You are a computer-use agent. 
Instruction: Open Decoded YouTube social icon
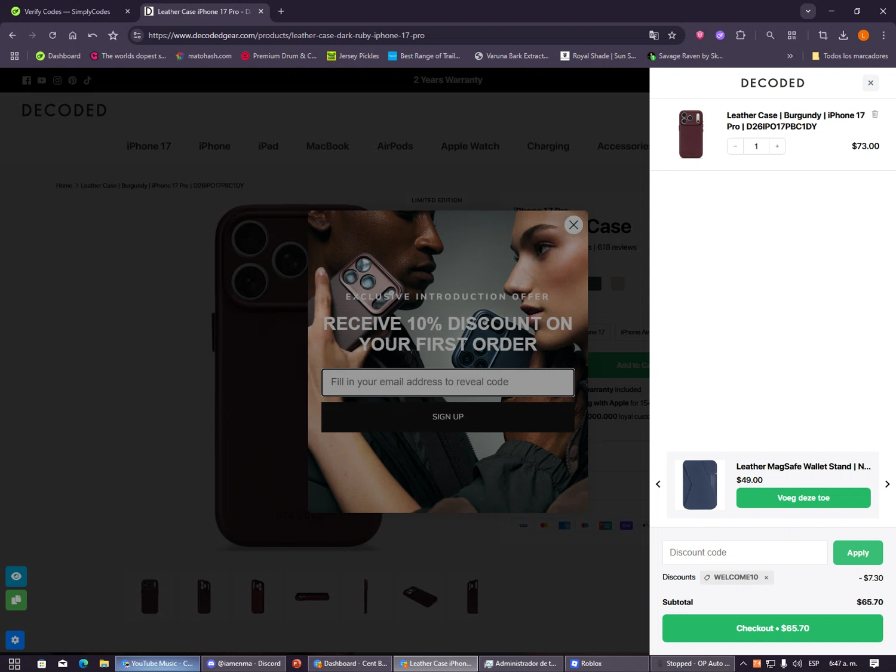click(x=42, y=80)
